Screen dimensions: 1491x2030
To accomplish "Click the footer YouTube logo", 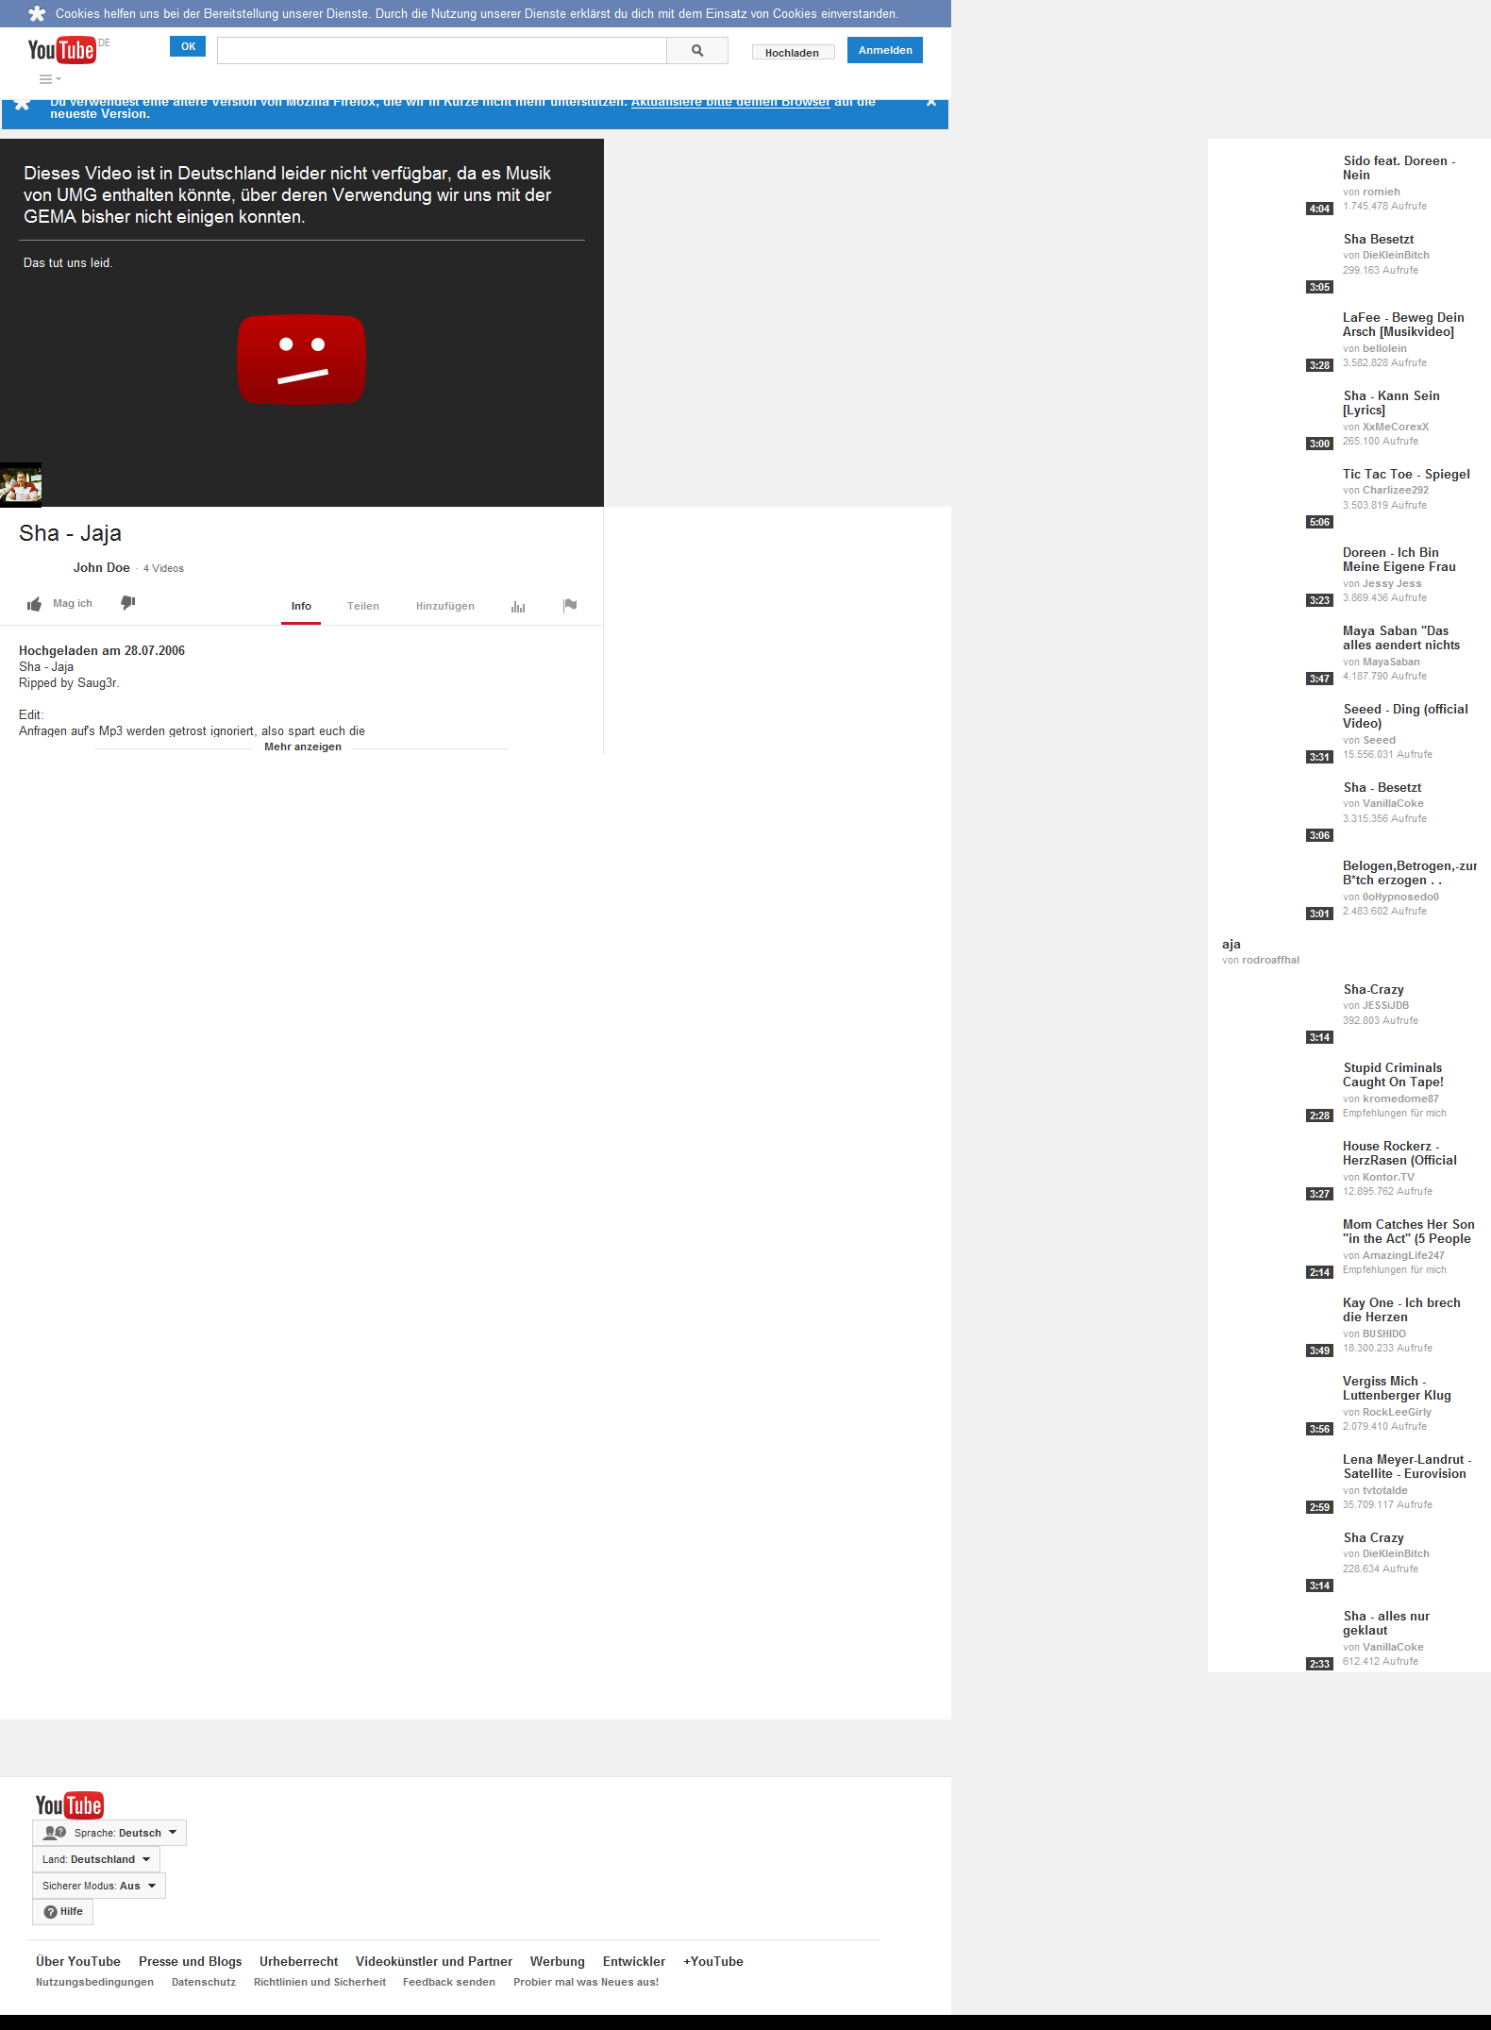I will coord(69,1804).
